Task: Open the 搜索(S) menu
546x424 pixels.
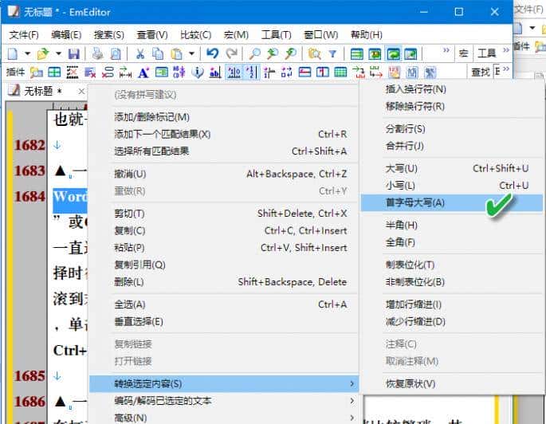Action: (x=109, y=35)
